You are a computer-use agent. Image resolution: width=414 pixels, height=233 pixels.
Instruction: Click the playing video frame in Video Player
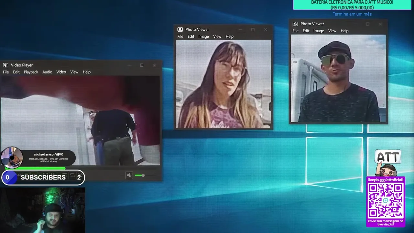[81, 120]
